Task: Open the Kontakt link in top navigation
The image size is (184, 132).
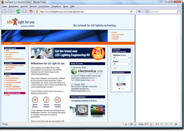Action: pyautogui.click(x=115, y=39)
